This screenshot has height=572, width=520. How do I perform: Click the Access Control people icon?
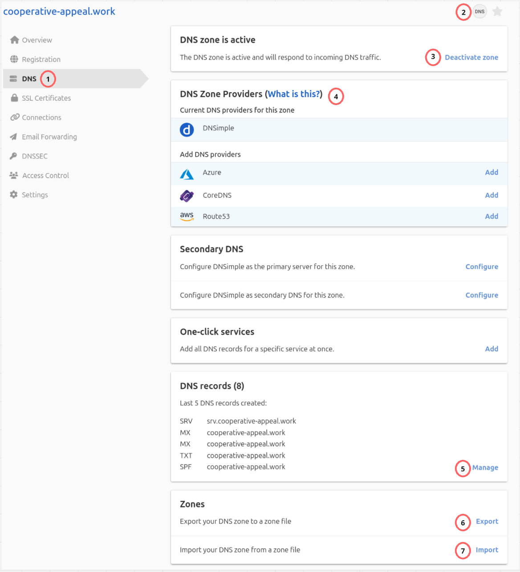[14, 175]
